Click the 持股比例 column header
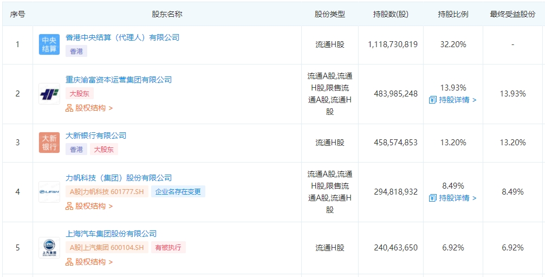This screenshot has height=277, width=545. click(x=453, y=14)
